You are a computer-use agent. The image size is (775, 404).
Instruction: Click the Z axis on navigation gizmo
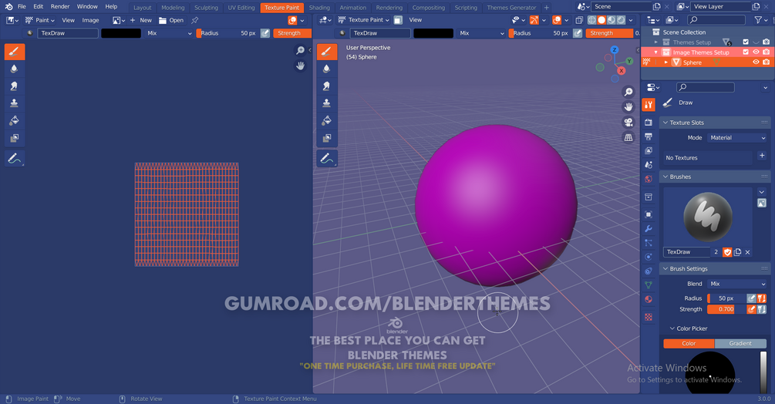[x=615, y=50]
